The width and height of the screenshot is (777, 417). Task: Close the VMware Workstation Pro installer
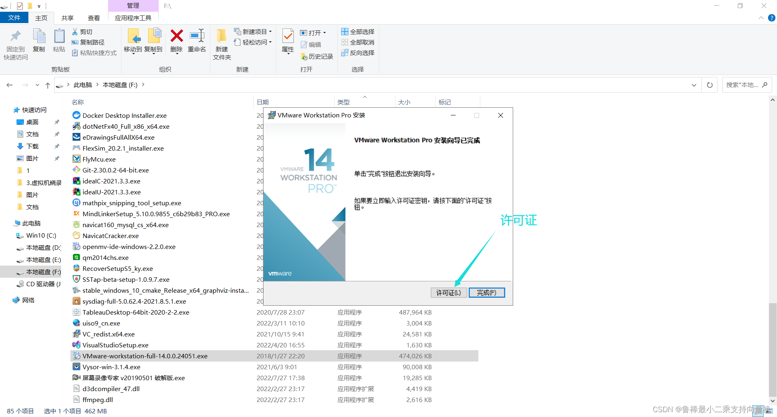click(x=501, y=115)
